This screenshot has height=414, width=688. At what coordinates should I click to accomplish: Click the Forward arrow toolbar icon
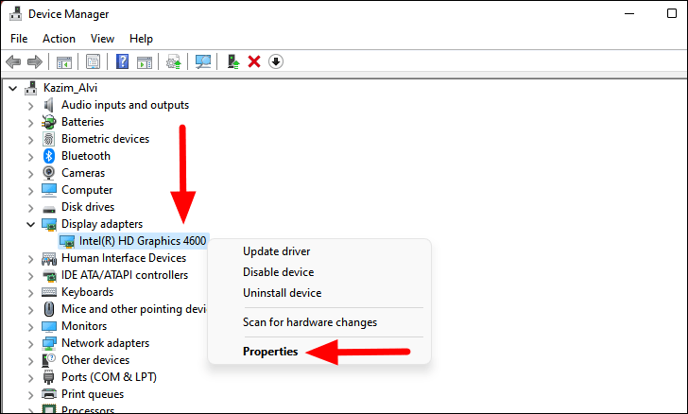click(x=35, y=61)
